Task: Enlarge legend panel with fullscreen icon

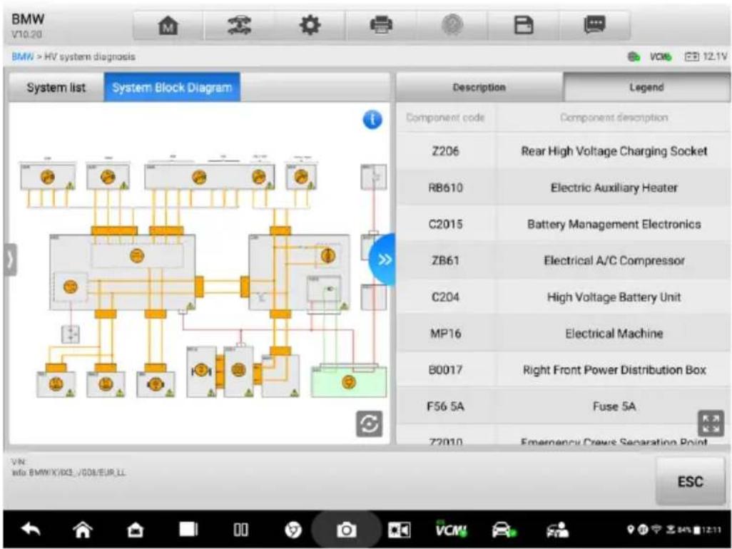Action: point(711,424)
